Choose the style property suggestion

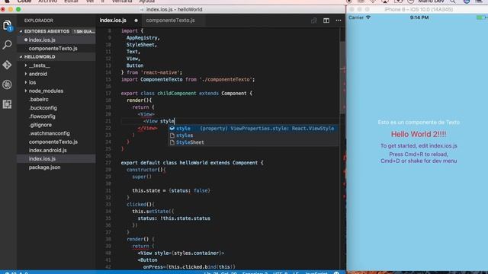253,129
